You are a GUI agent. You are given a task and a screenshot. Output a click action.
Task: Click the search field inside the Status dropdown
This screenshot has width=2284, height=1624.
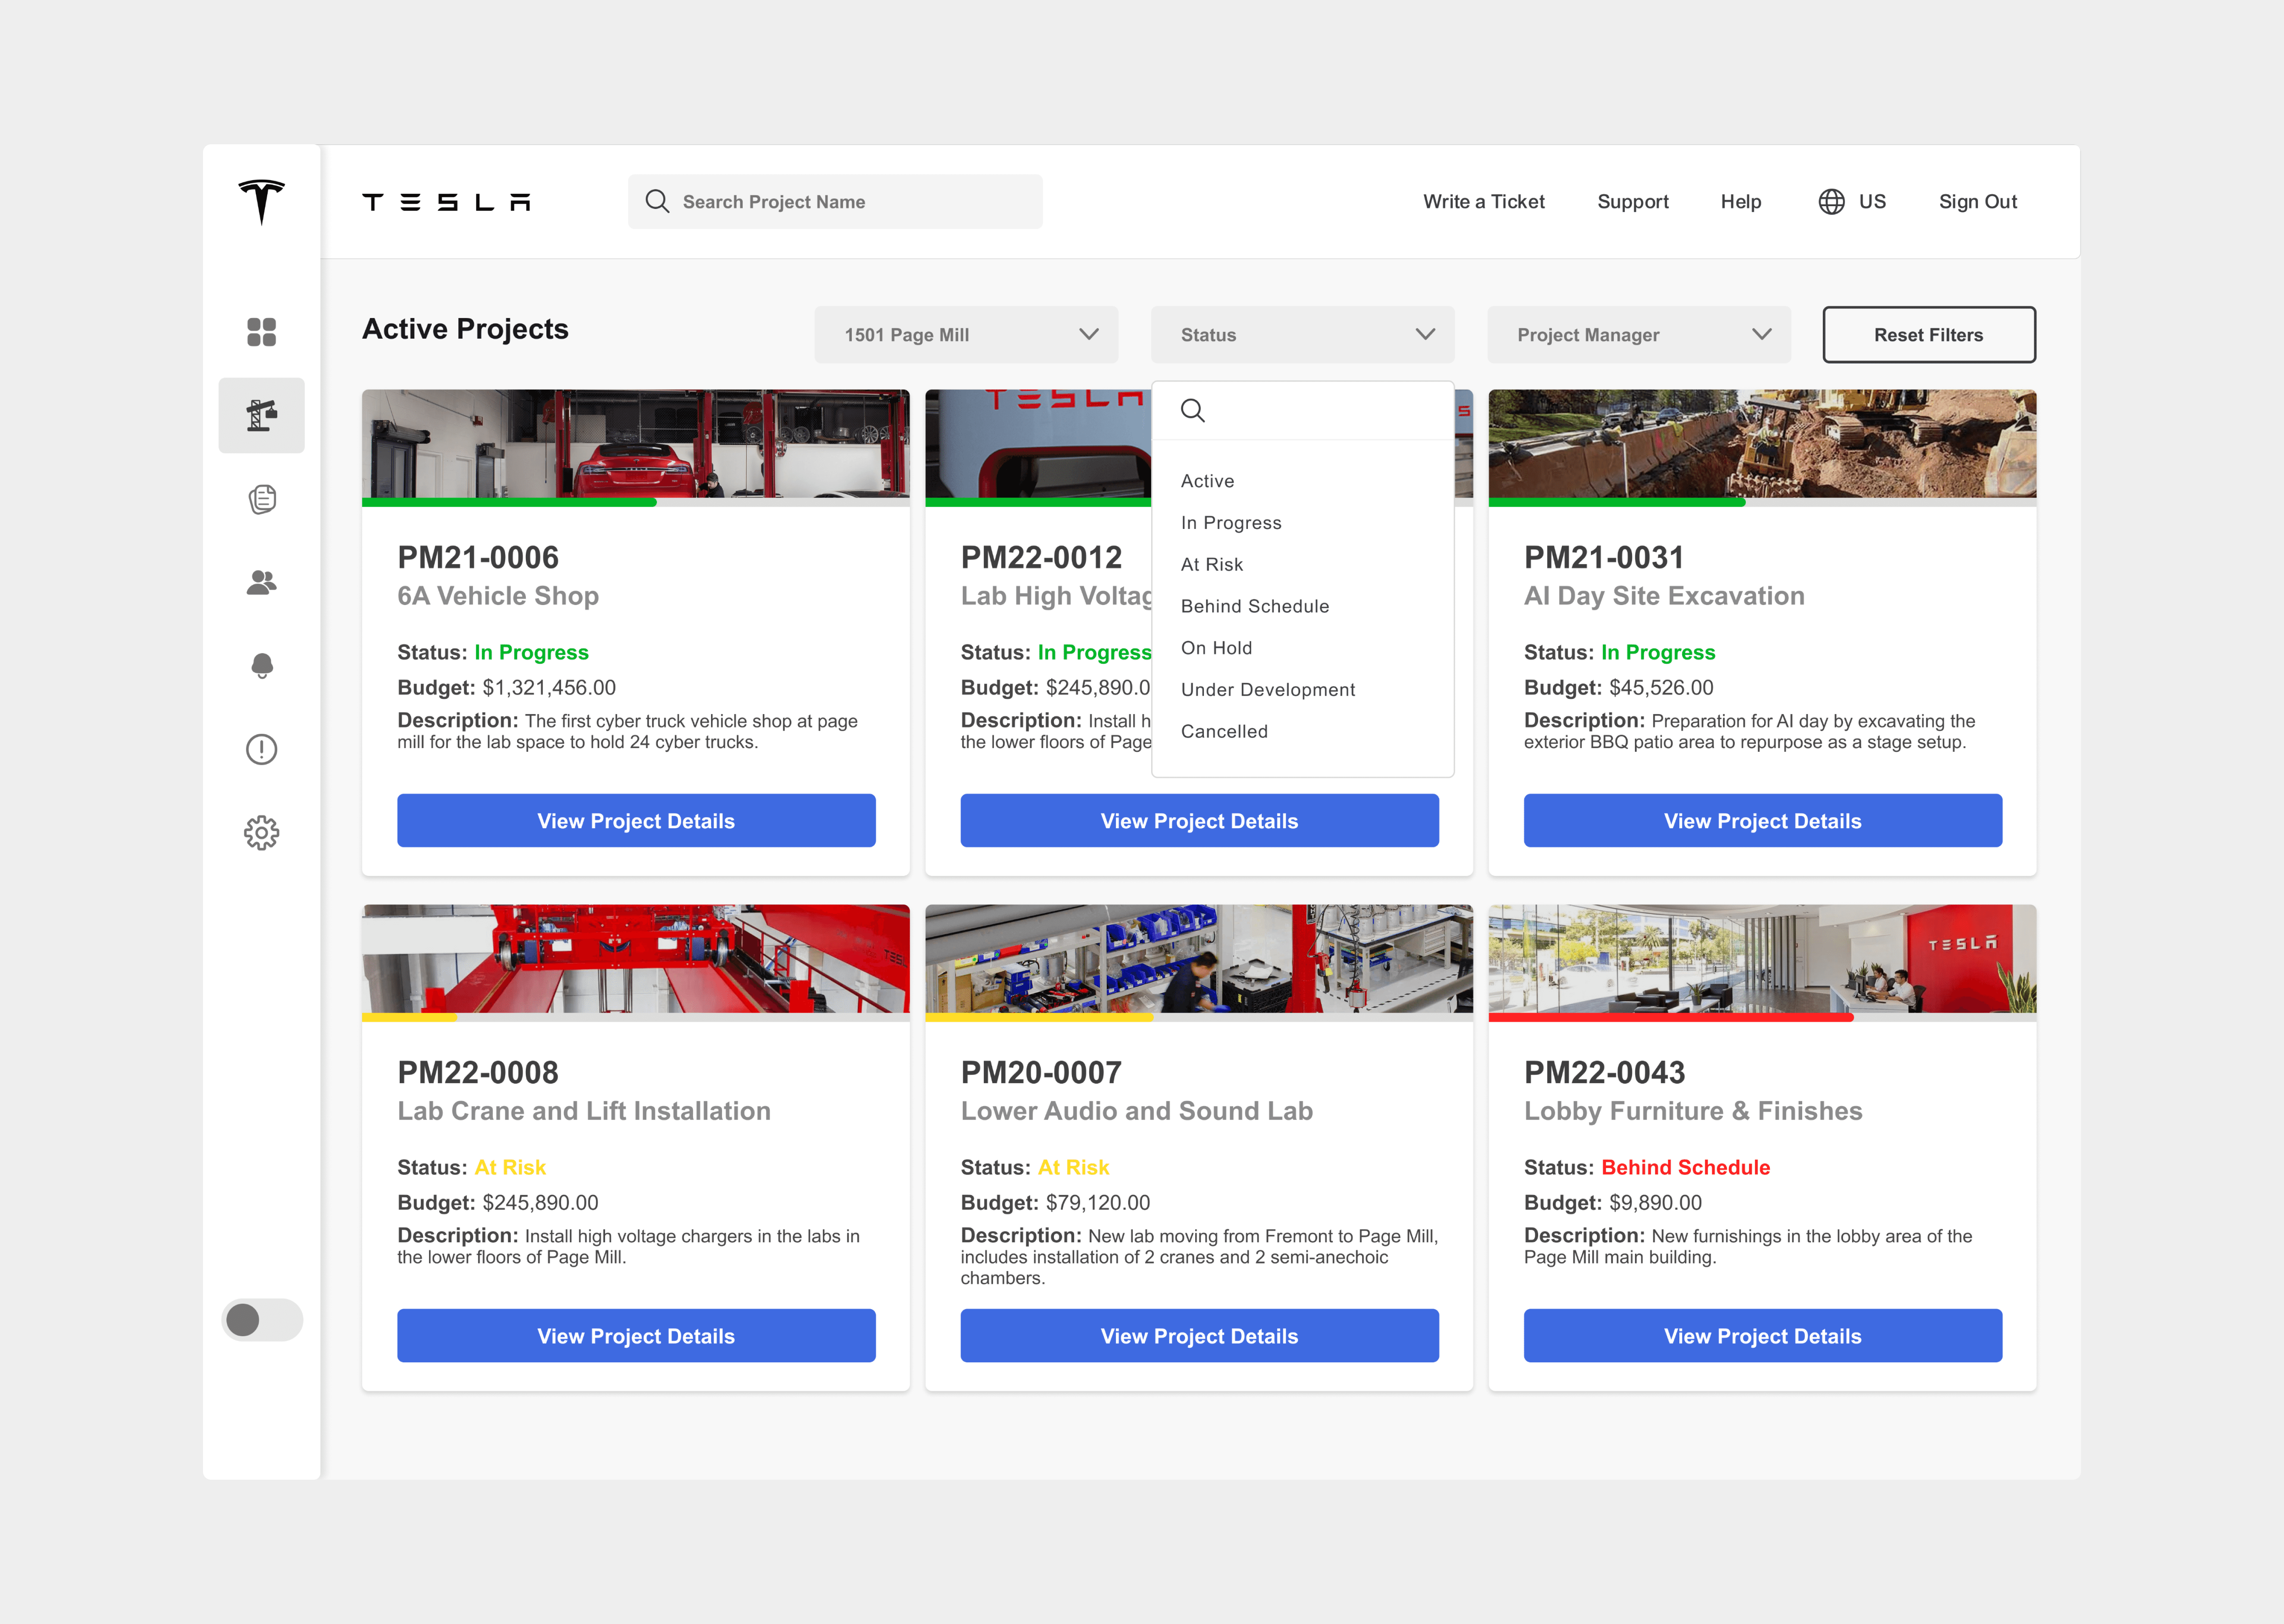tap(1302, 411)
